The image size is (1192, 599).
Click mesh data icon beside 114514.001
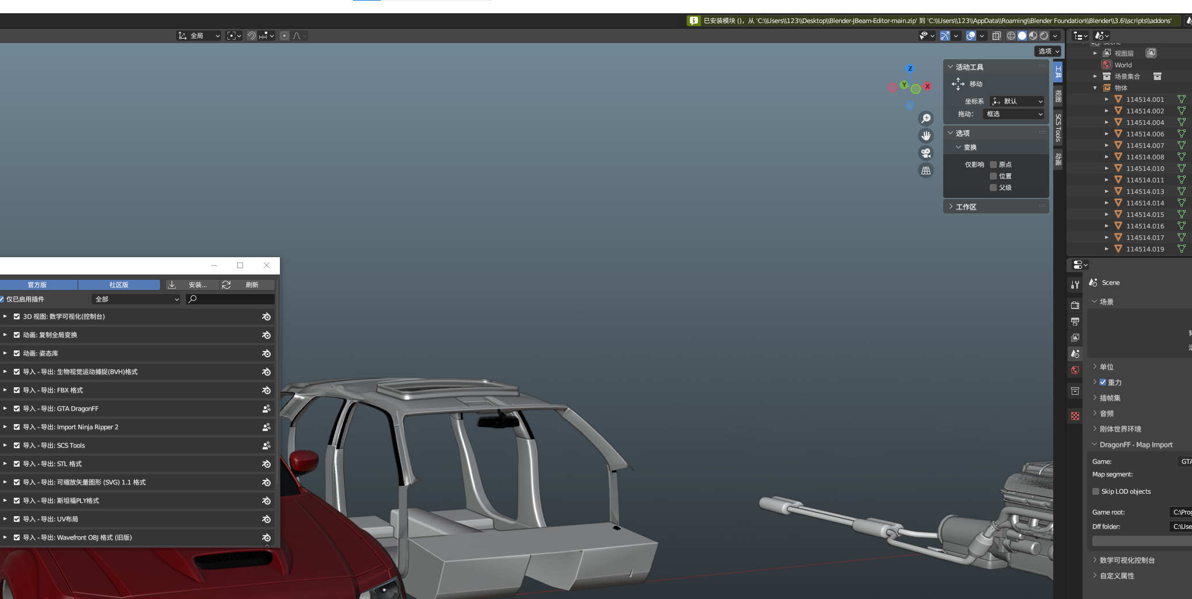click(1181, 100)
